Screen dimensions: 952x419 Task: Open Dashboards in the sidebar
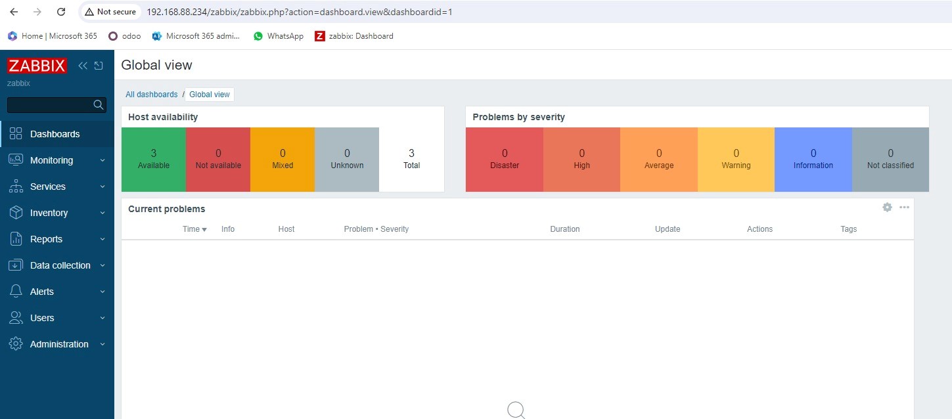pos(55,134)
